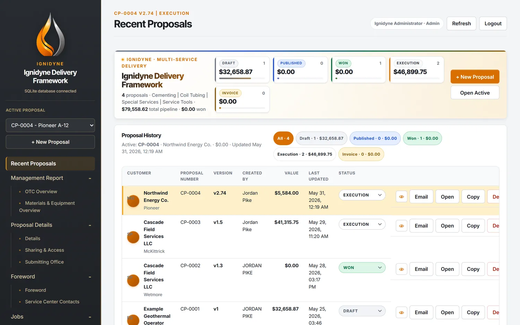The width and height of the screenshot is (520, 325).
Task: Log out with the Logout button
Action: (493, 24)
